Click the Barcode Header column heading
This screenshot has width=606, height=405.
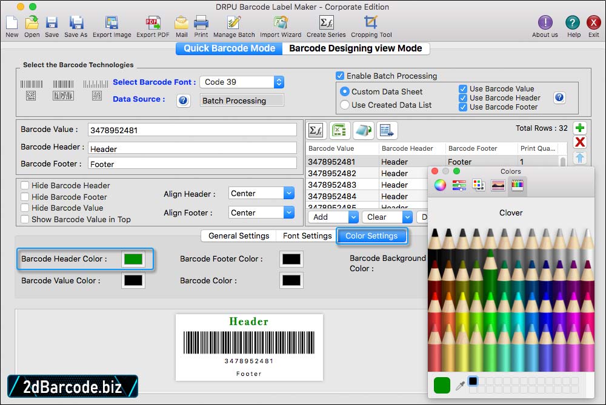(x=407, y=148)
